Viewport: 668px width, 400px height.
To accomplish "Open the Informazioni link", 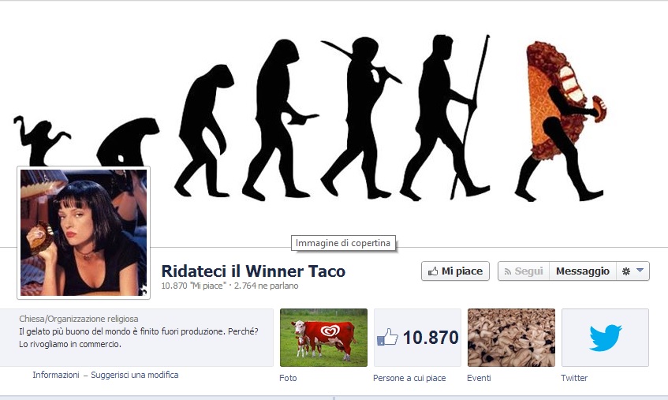I will click(56, 375).
